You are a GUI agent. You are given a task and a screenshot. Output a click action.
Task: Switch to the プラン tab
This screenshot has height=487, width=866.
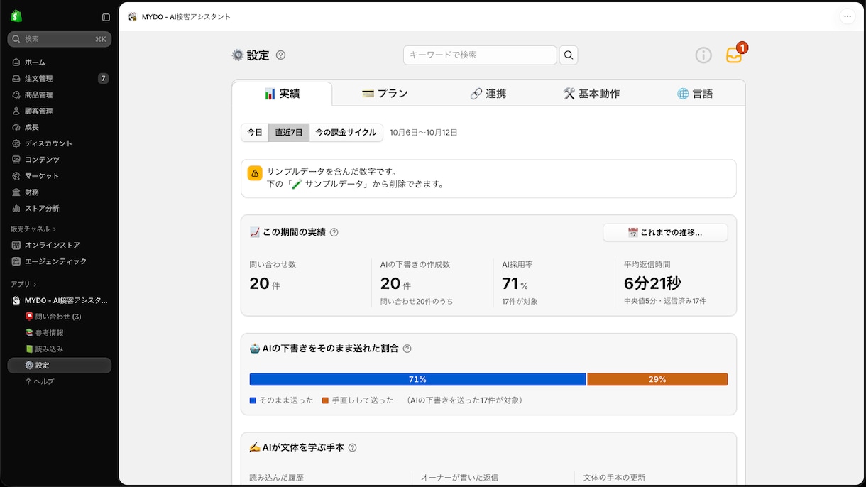point(385,94)
